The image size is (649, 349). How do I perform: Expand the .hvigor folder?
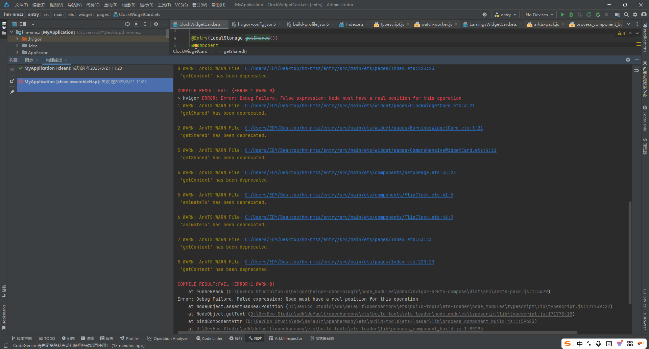[17, 39]
